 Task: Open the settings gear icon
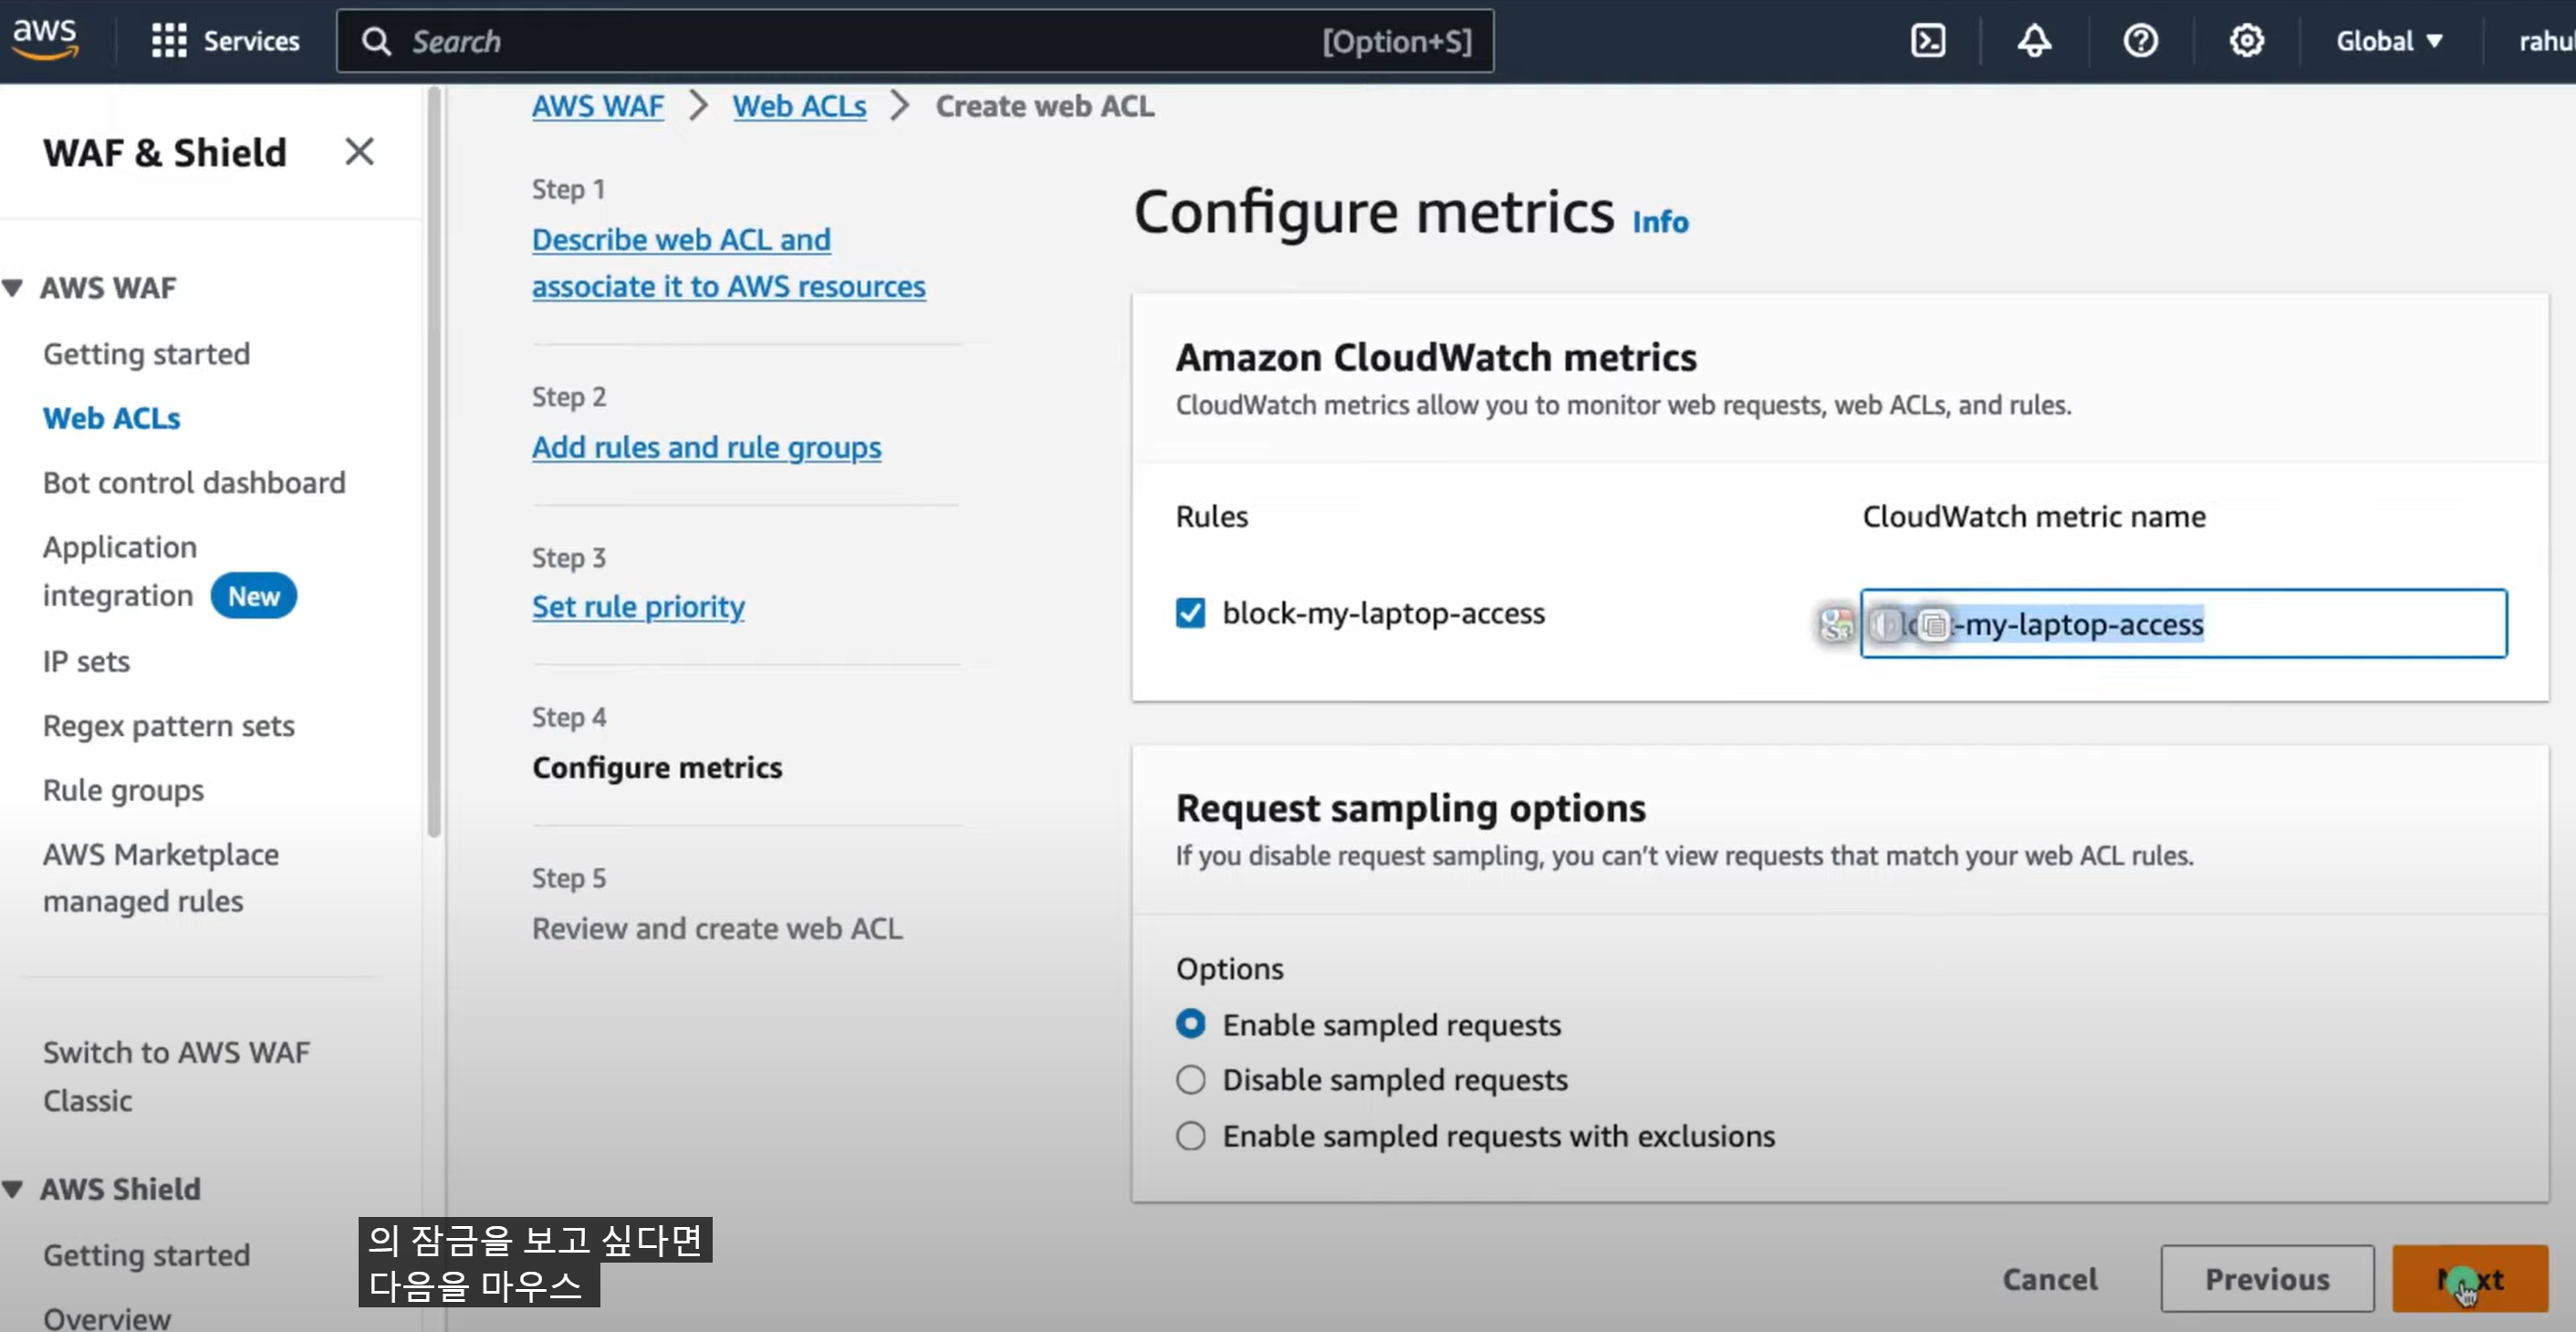pos(2246,41)
